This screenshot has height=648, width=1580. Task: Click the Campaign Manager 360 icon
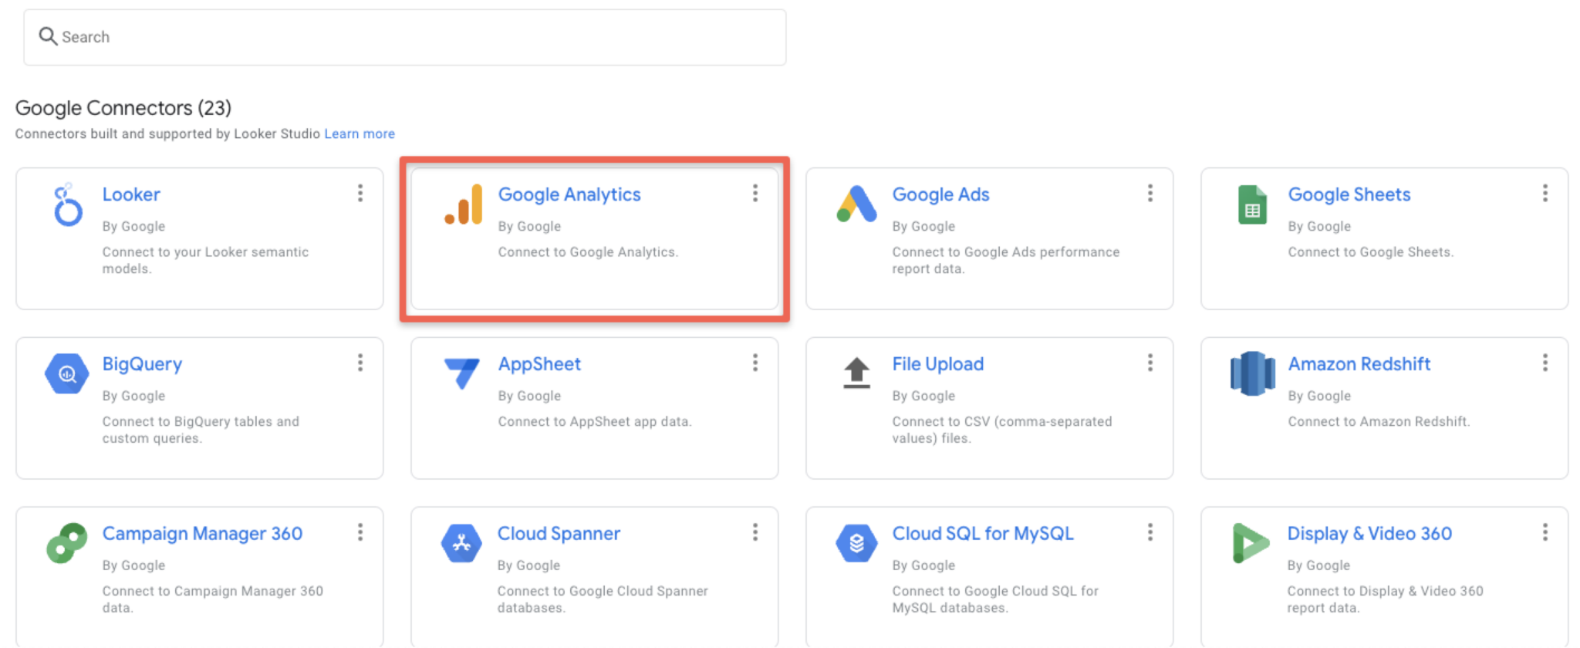(x=67, y=543)
